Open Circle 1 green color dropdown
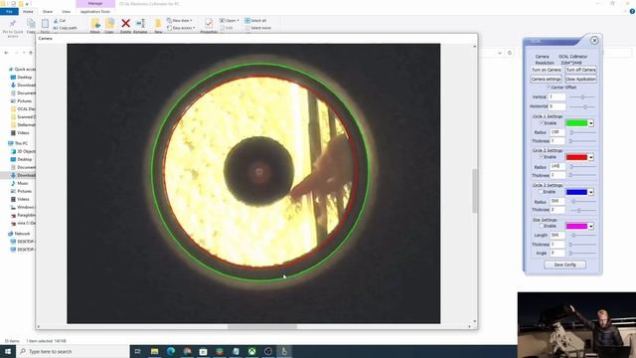The width and height of the screenshot is (636, 358). (591, 123)
